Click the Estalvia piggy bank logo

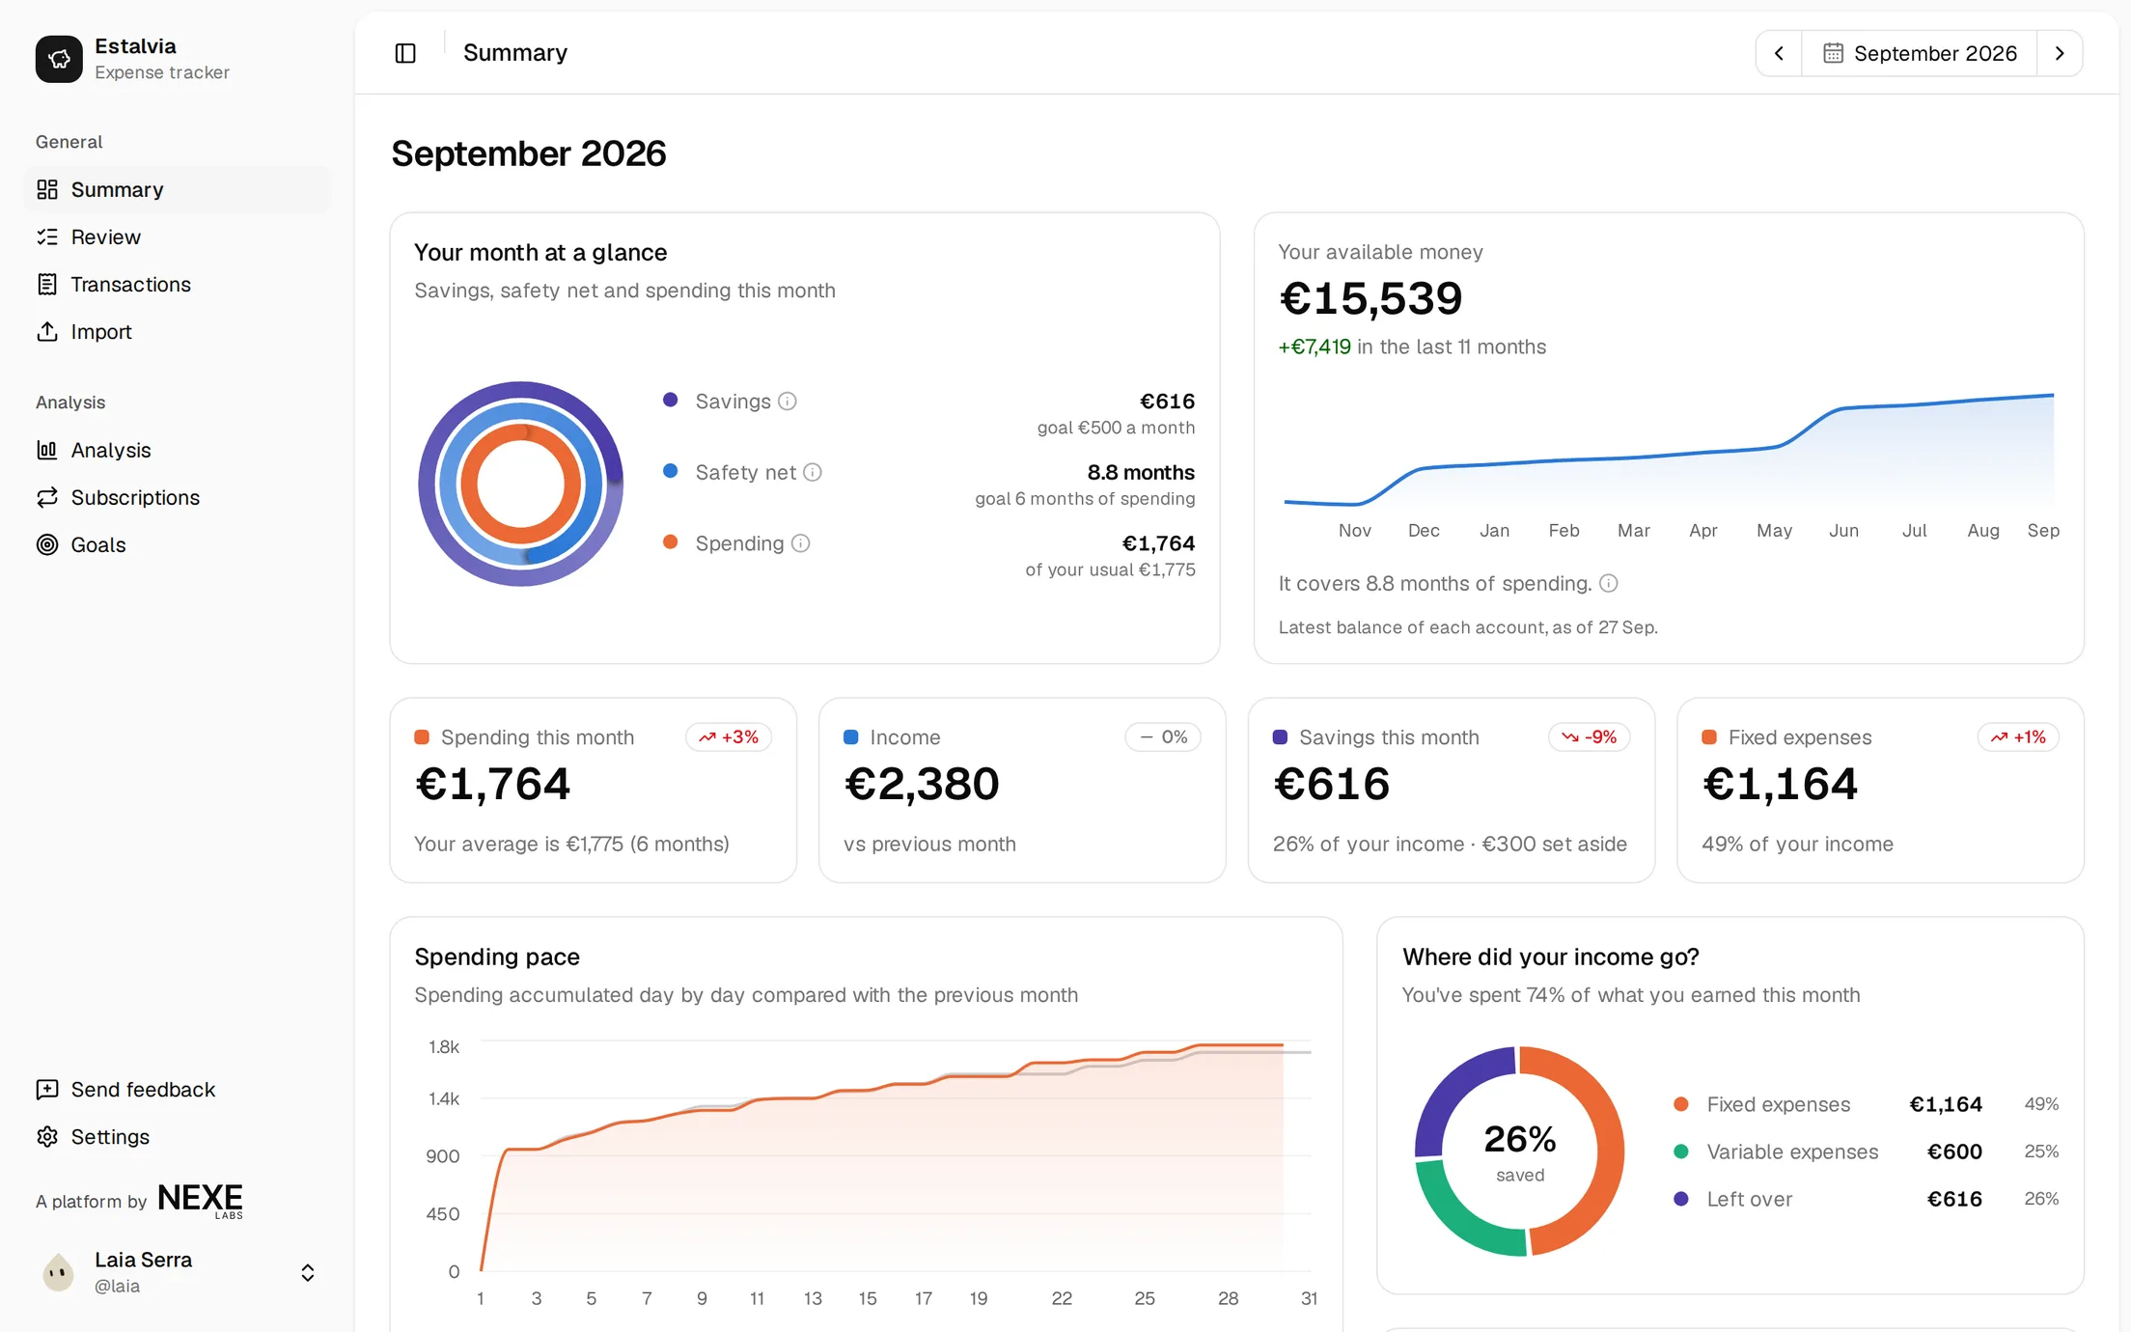59,59
